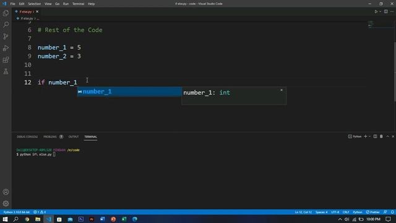Change file encoding UTF-8
Viewport: 396px width, 223px height.
click(335, 212)
